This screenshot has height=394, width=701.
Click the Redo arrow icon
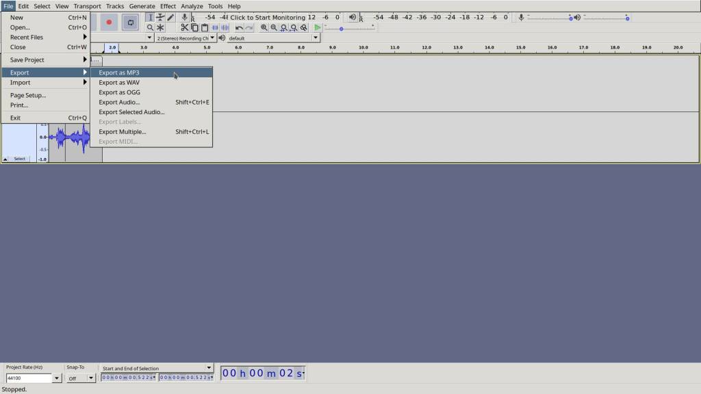249,27
